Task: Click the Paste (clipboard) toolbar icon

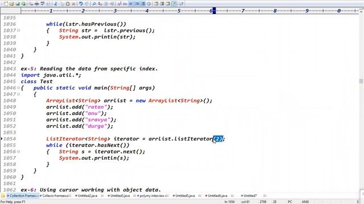Action: pyautogui.click(x=68, y=4)
